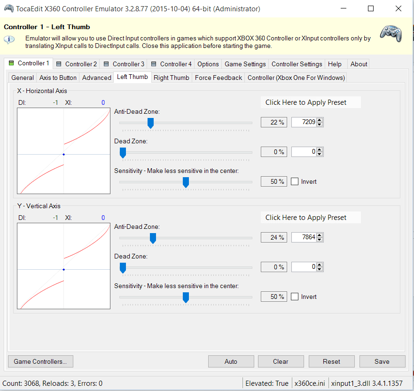Click the X axis Dead Zone slider handle
The image size is (414, 391).
[x=123, y=153]
